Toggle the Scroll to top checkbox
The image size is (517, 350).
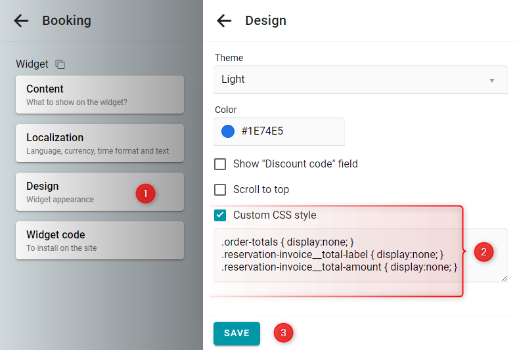click(x=220, y=190)
